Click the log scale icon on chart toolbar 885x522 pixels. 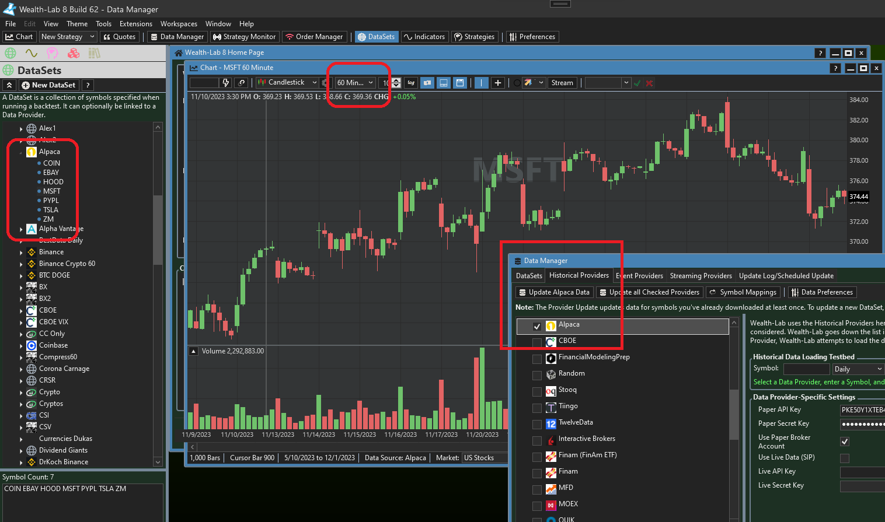[x=410, y=82]
